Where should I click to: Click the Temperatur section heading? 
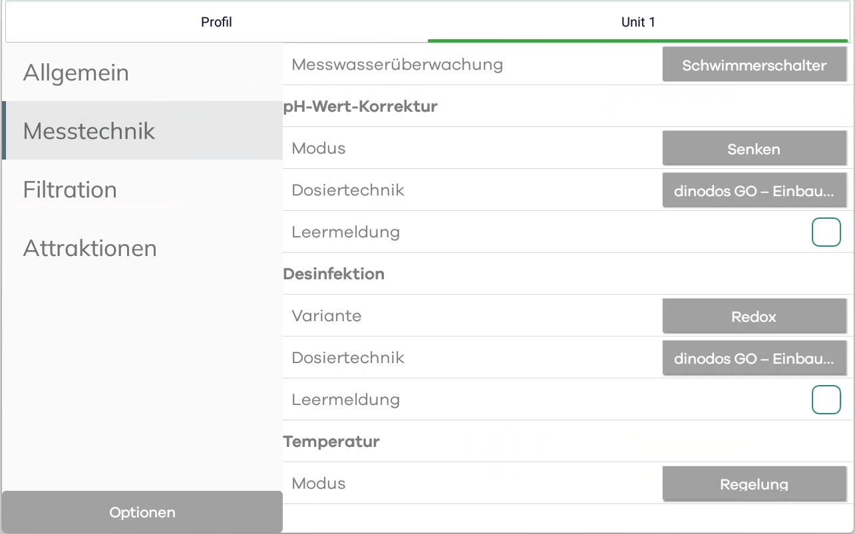pyautogui.click(x=331, y=442)
